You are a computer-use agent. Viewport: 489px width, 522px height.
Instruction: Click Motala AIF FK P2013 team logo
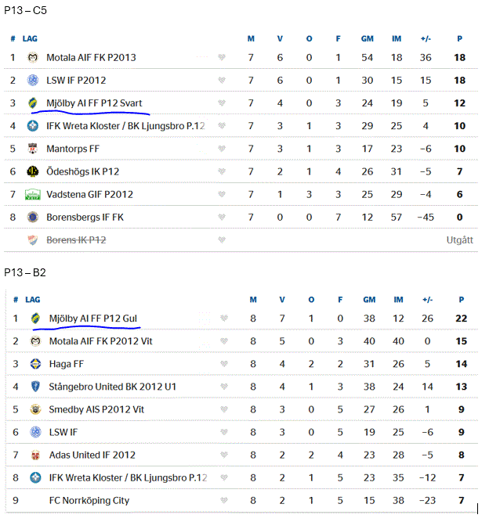click(x=33, y=57)
